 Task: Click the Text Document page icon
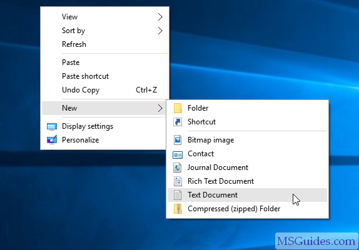coord(178,195)
